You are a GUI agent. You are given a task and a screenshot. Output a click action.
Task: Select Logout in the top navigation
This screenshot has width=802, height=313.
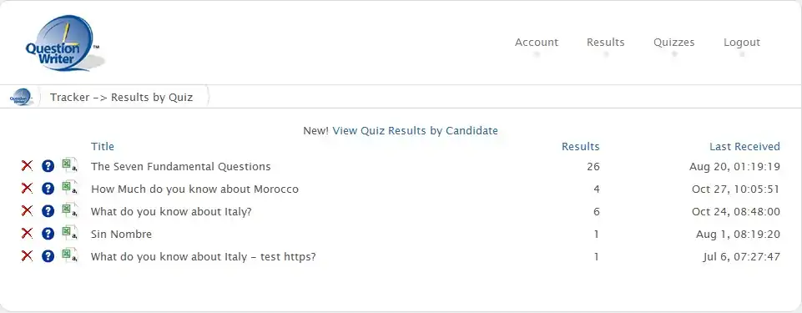[x=742, y=43]
